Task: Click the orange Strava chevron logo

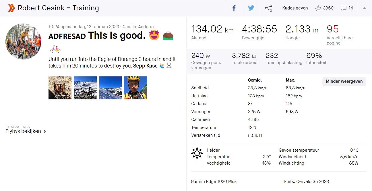Action: tap(11, 8)
